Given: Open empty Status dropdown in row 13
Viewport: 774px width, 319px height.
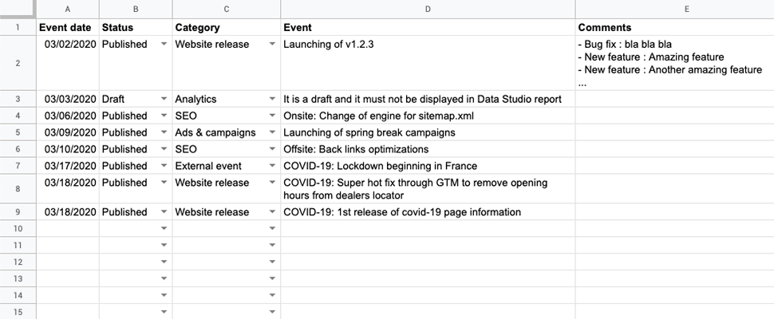Looking at the screenshot, I should coord(164,279).
